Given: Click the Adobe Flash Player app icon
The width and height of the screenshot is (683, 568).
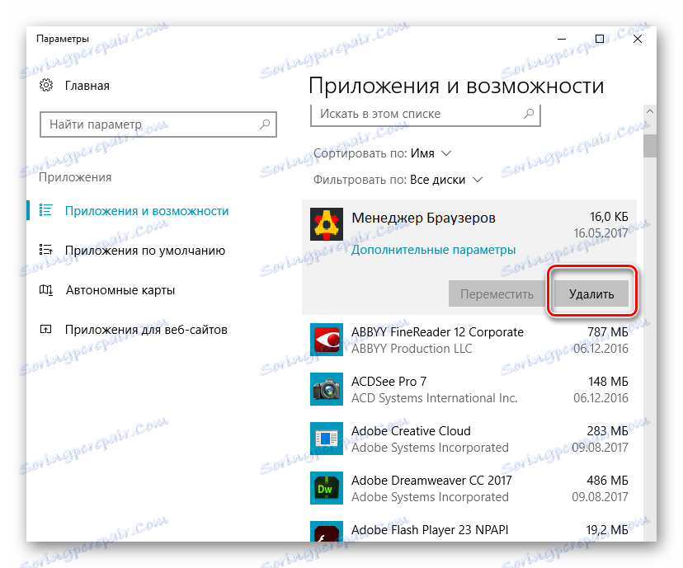Looking at the screenshot, I should (327, 532).
